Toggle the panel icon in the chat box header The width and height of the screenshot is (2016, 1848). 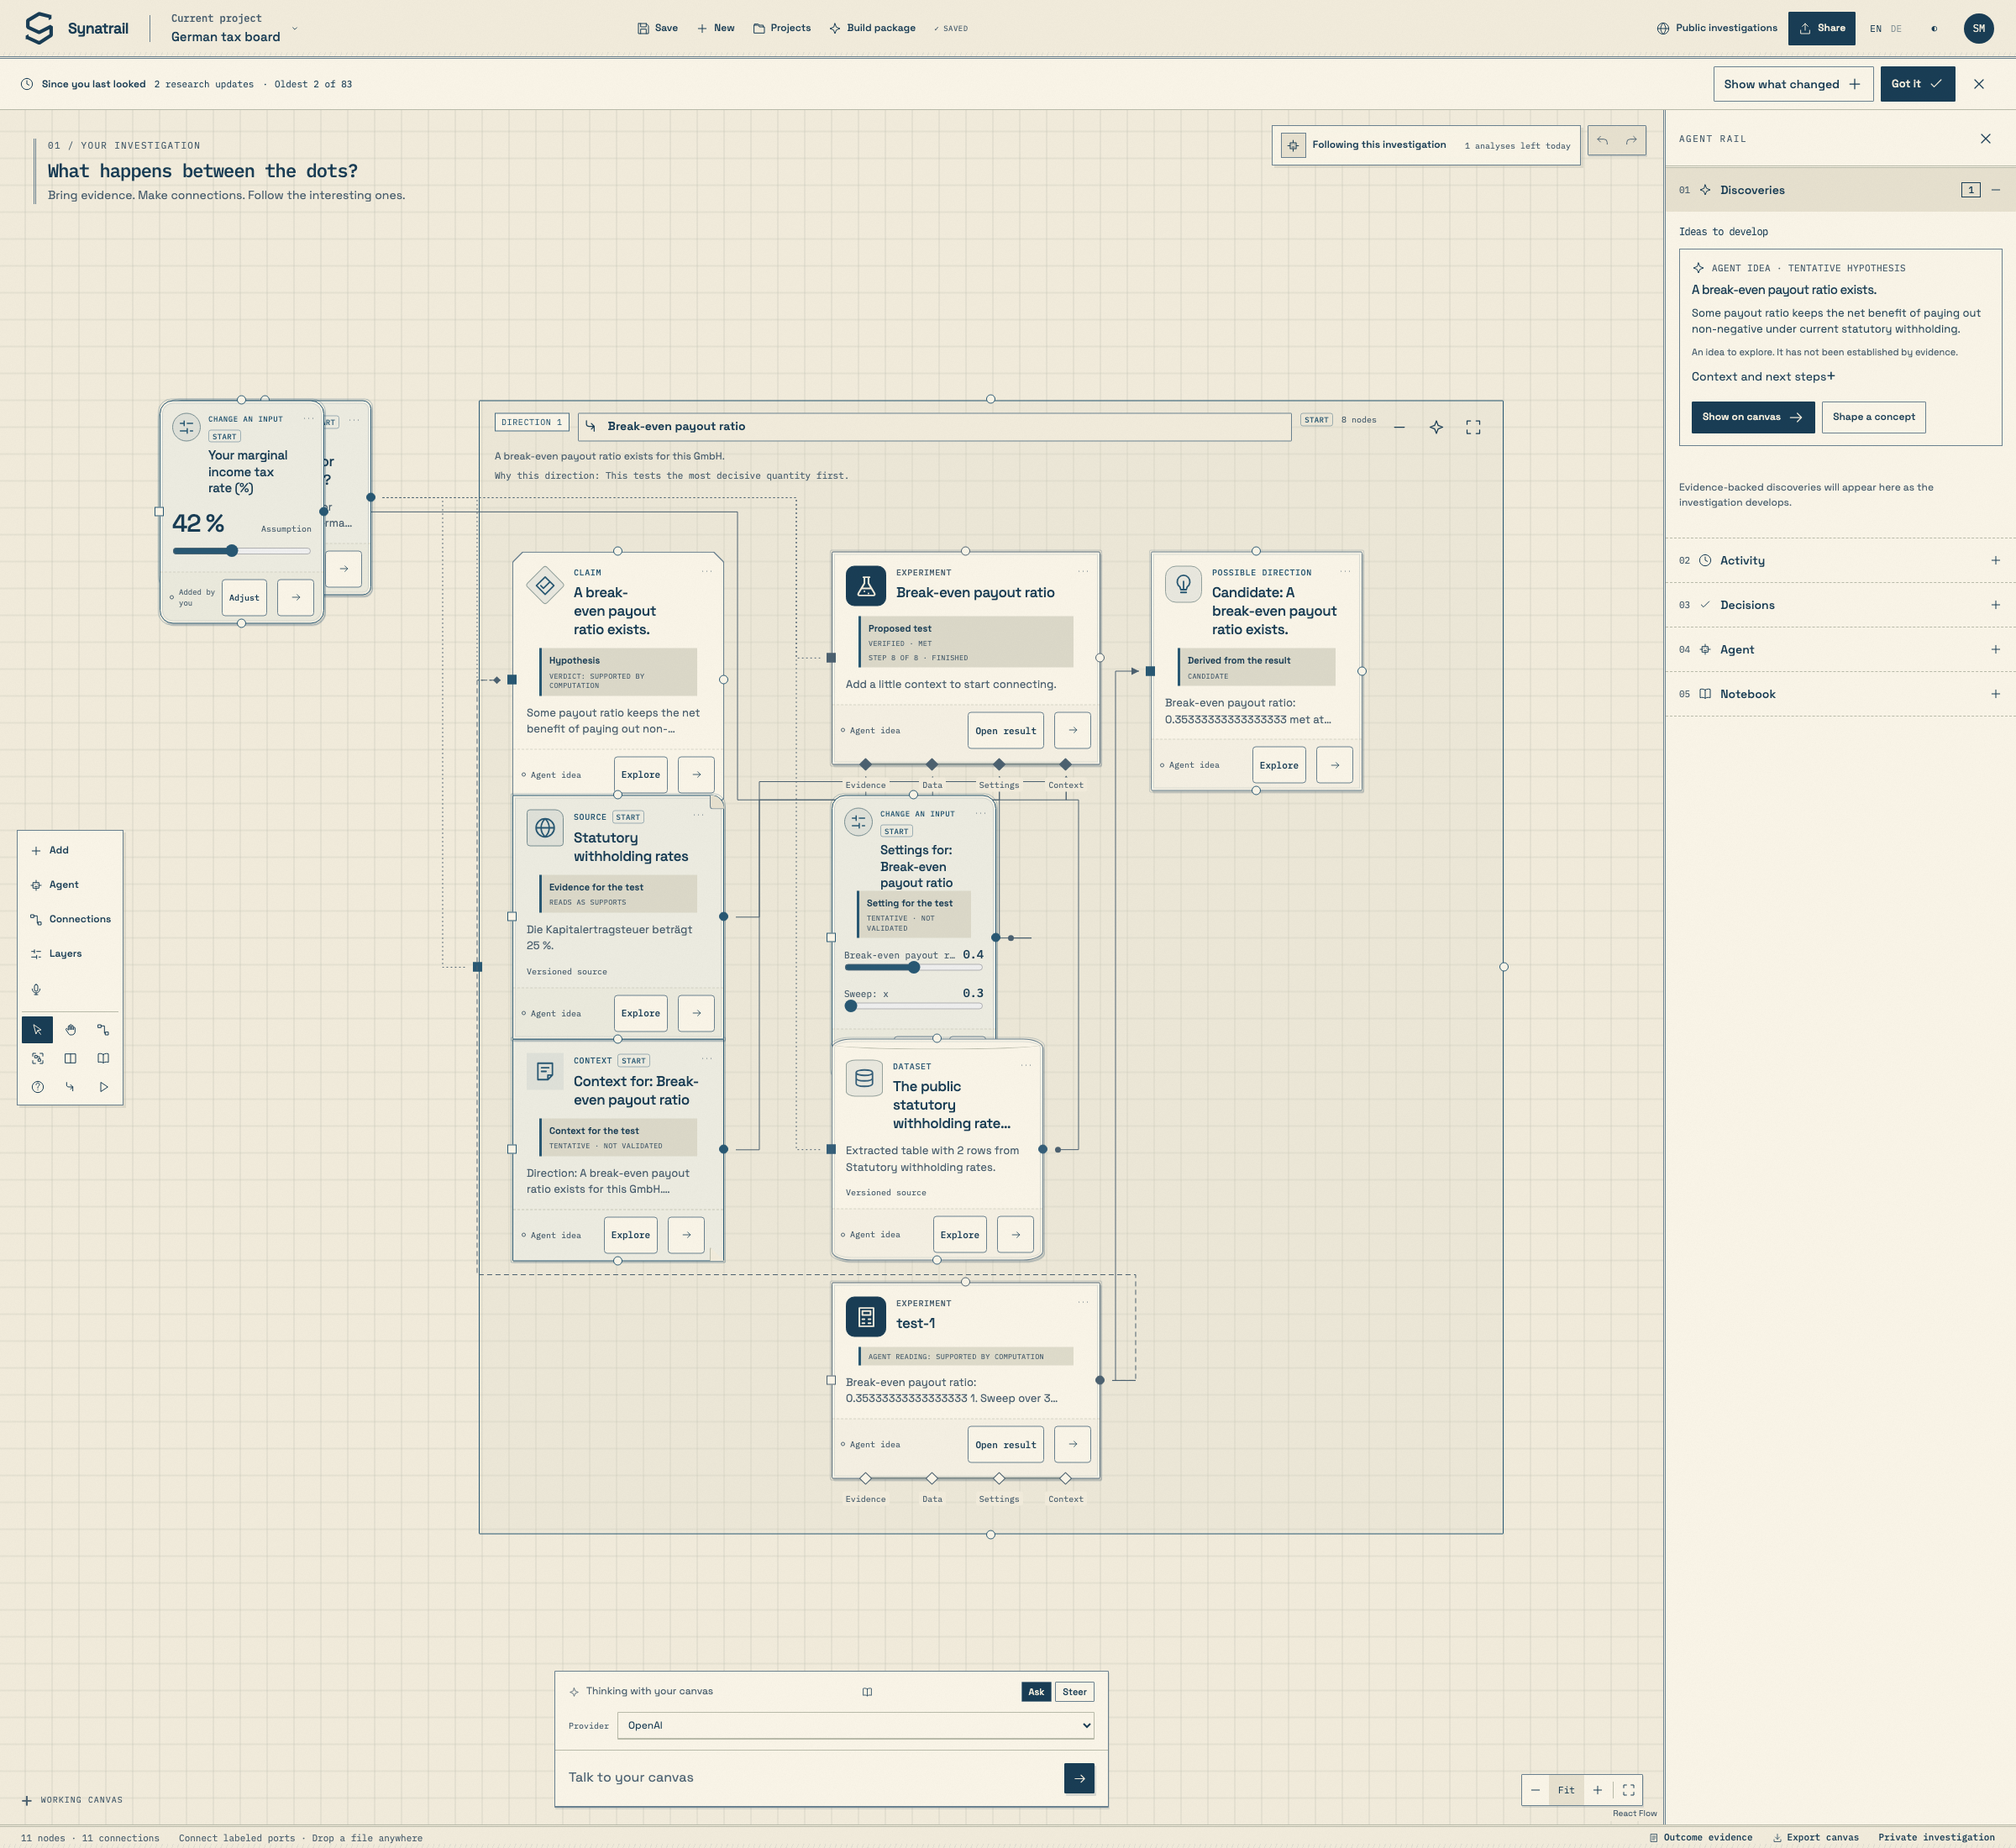(x=867, y=1692)
